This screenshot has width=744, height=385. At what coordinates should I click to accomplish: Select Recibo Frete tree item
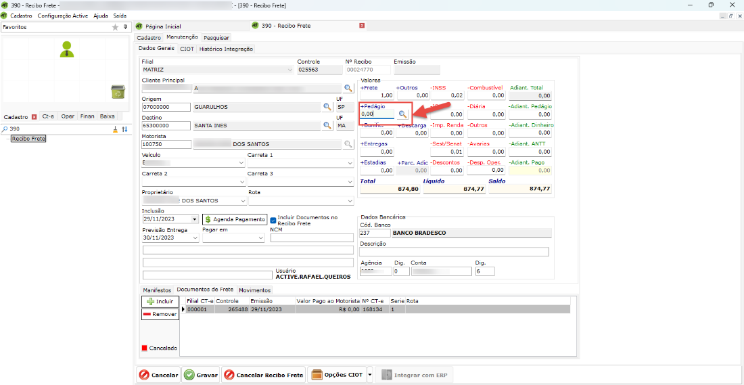pyautogui.click(x=28, y=139)
